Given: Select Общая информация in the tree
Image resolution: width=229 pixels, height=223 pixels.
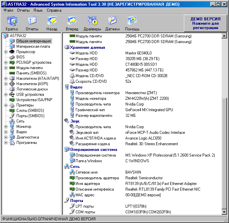Looking at the screenshot, I should 33,41.
